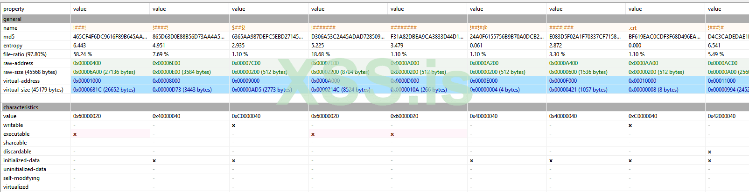Click the 'writable' characteristic label
The image size is (749, 192).
pyautogui.click(x=13, y=125)
